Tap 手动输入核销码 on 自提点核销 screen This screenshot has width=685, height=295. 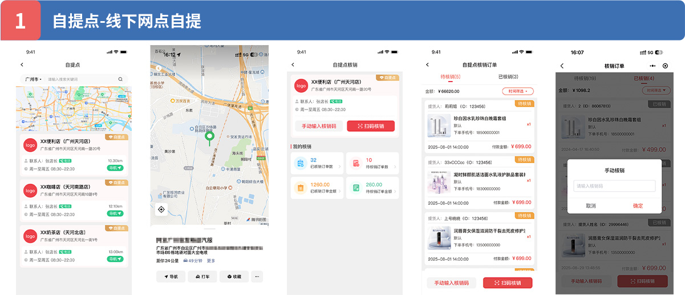(x=319, y=126)
